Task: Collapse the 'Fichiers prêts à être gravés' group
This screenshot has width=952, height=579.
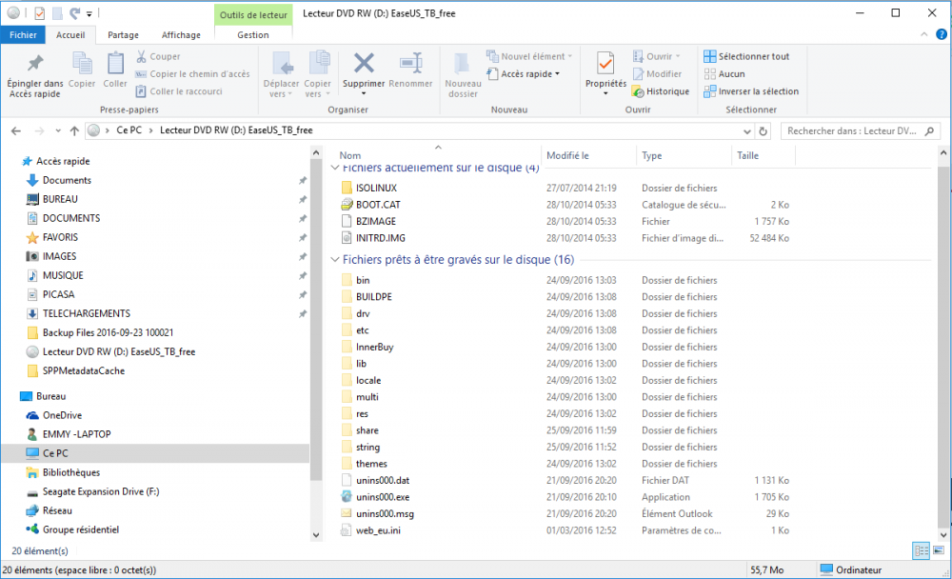Action: (334, 260)
